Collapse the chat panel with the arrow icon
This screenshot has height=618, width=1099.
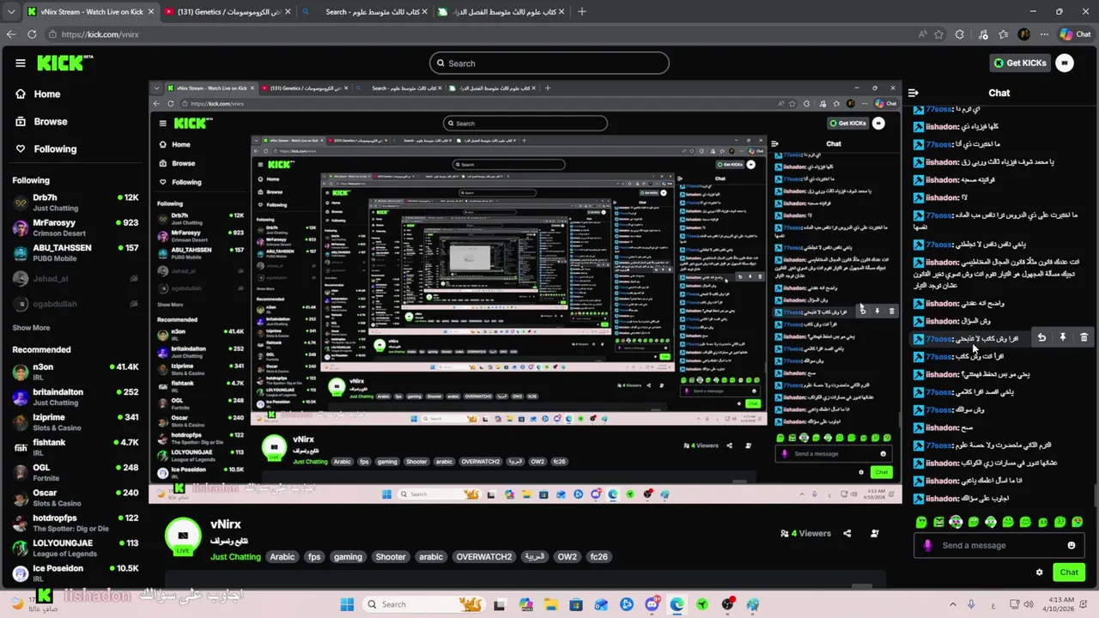[914, 93]
